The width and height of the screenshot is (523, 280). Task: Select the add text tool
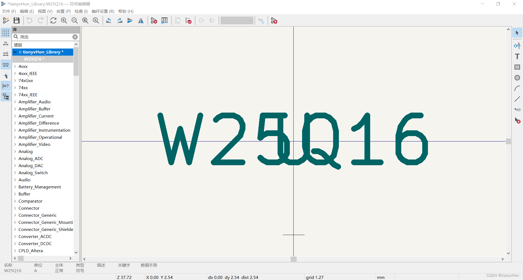pyautogui.click(x=517, y=56)
